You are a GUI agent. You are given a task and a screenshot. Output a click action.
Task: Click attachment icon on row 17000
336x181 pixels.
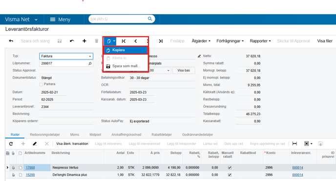13,167
